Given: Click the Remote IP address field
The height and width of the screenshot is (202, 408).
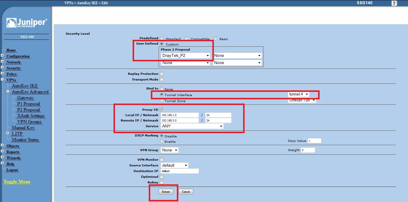Looking at the screenshot, I should tap(180, 121).
